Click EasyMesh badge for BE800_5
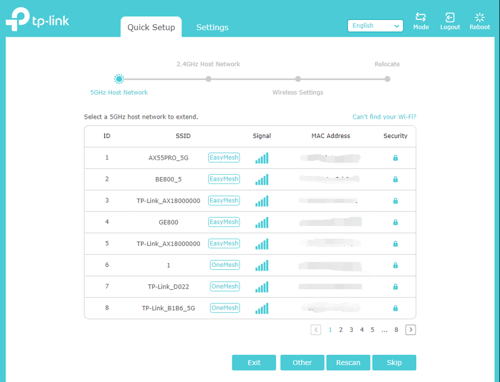Viewport: 500px width, 382px height. pyautogui.click(x=224, y=179)
